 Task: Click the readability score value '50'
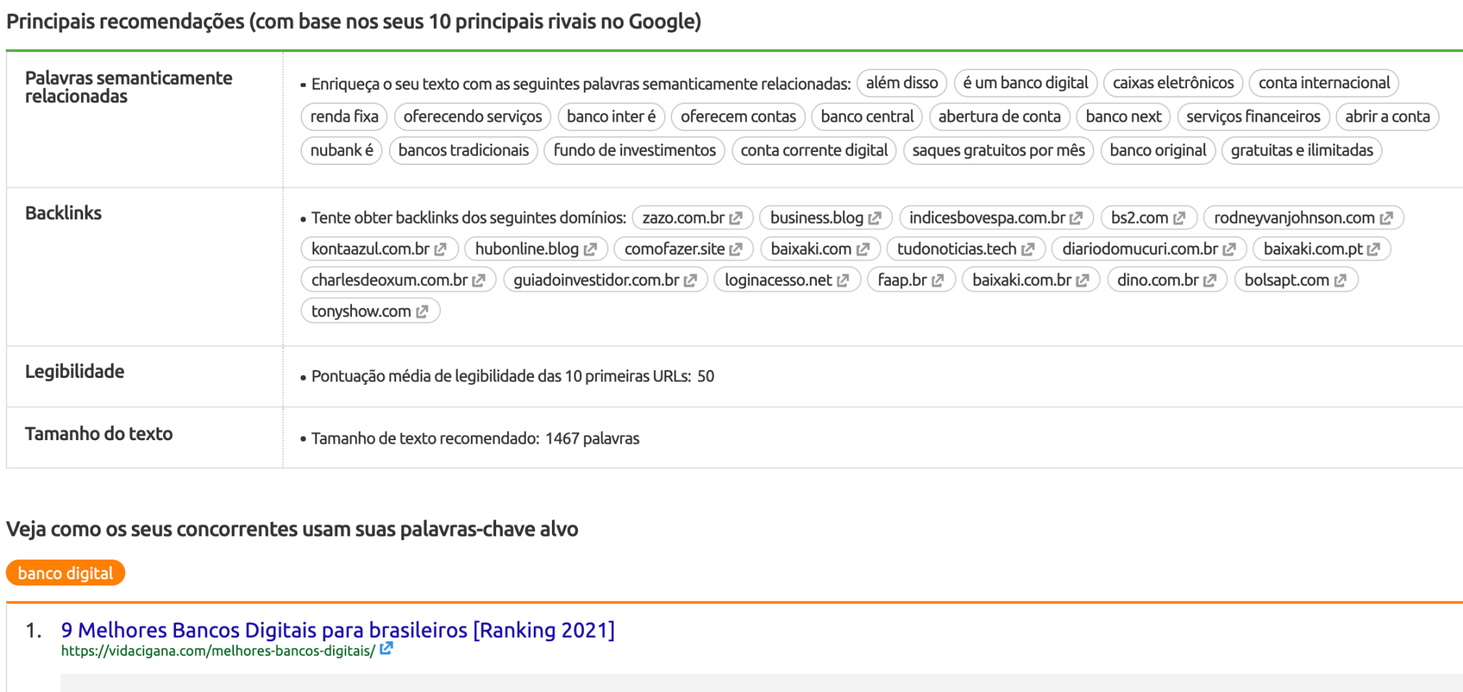tap(705, 376)
